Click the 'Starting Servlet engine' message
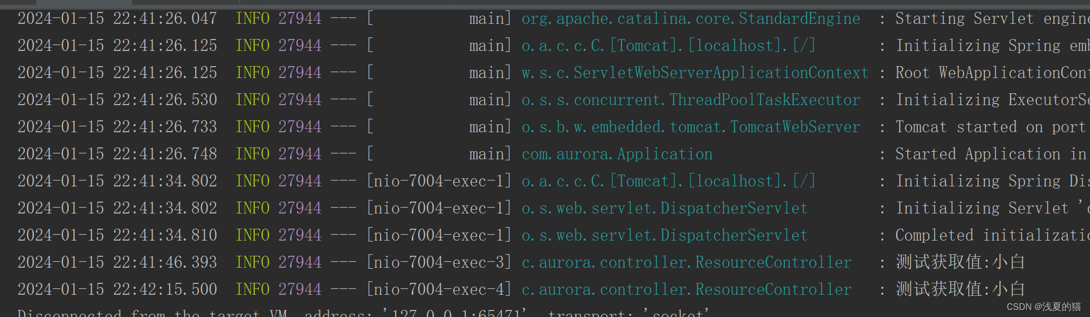This screenshot has height=317, width=1090. [992, 19]
